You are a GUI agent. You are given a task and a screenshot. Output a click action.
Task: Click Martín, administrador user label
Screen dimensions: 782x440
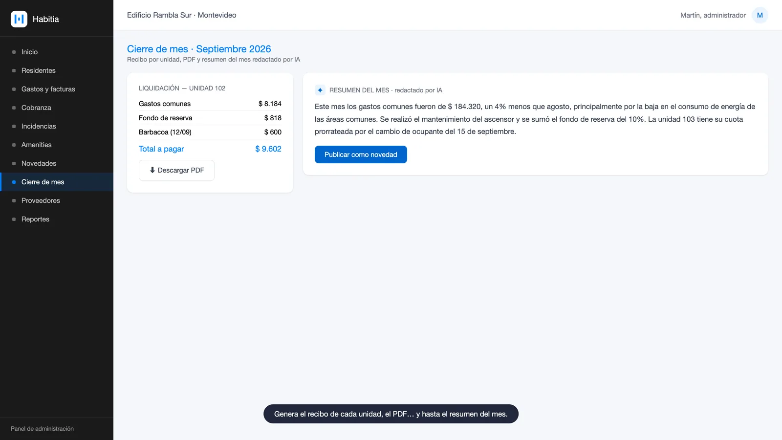click(x=713, y=15)
